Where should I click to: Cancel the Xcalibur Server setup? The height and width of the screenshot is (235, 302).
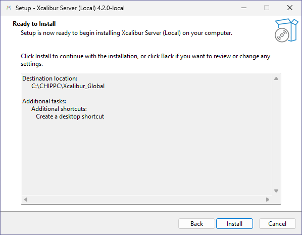pyautogui.click(x=277, y=224)
